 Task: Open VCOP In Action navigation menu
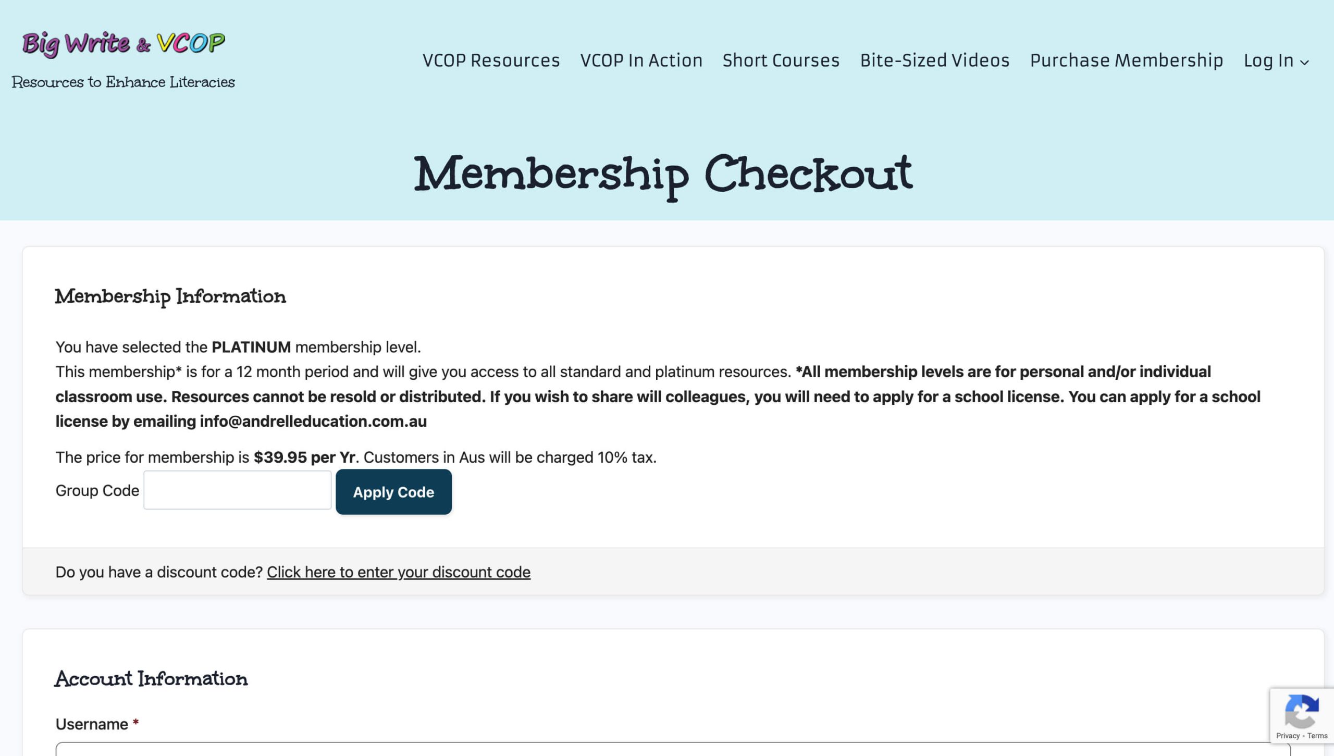coord(641,59)
